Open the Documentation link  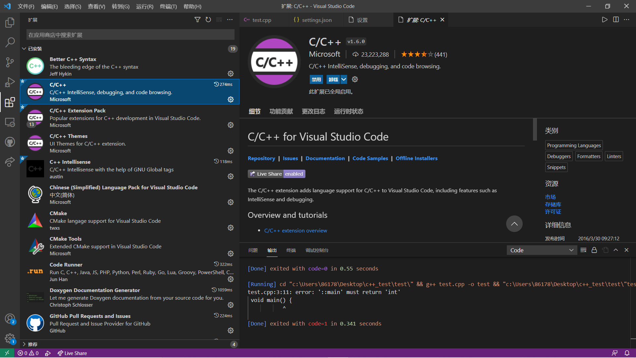point(325,158)
